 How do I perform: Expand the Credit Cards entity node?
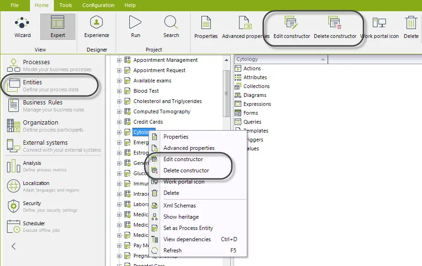pyautogui.click(x=119, y=122)
